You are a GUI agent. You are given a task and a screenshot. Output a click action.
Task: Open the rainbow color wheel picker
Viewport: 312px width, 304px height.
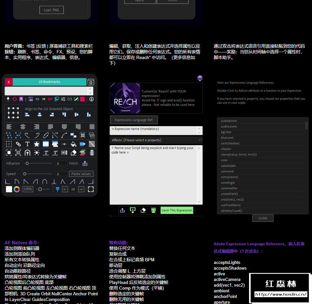point(17,189)
